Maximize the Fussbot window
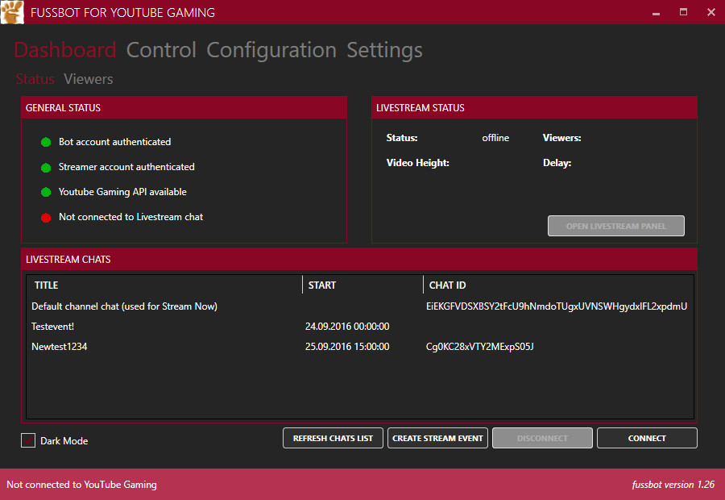Viewport: 725px width, 500px height. (x=683, y=12)
